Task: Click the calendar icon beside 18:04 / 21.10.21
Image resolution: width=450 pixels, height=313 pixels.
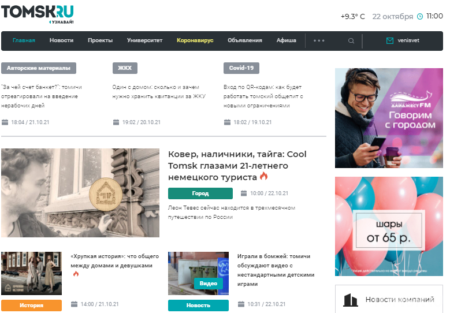Action: coord(5,122)
